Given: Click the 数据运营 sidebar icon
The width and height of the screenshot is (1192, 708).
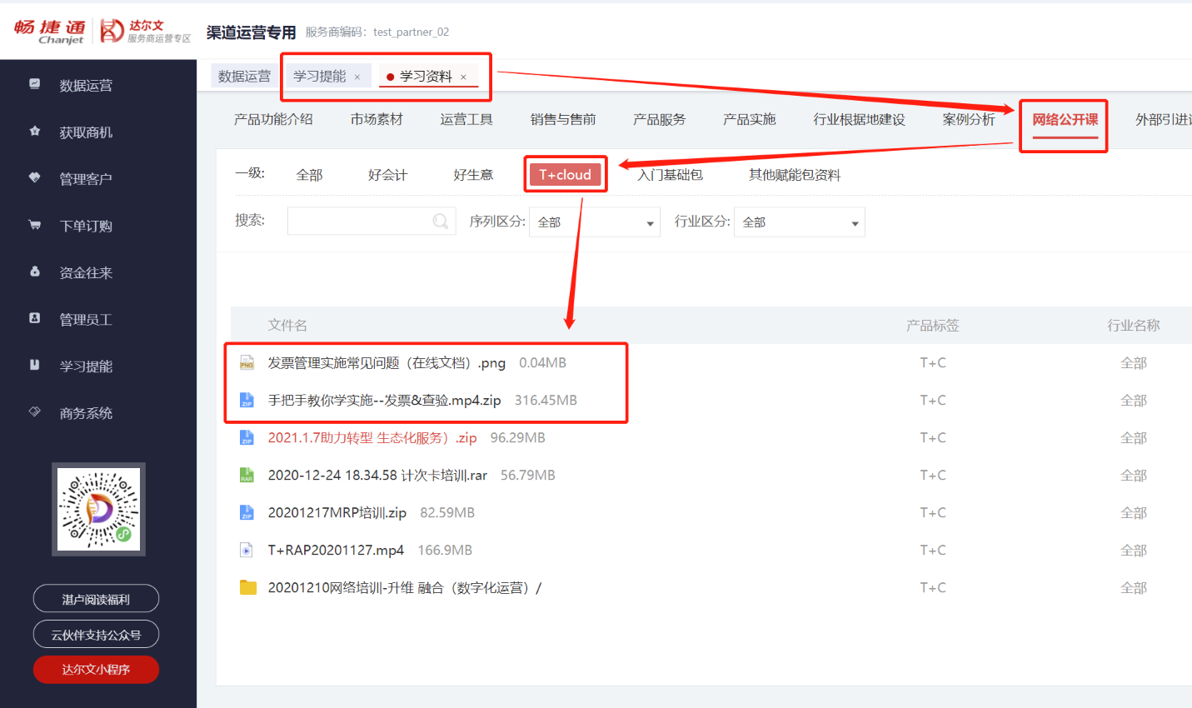Looking at the screenshot, I should pyautogui.click(x=35, y=83).
